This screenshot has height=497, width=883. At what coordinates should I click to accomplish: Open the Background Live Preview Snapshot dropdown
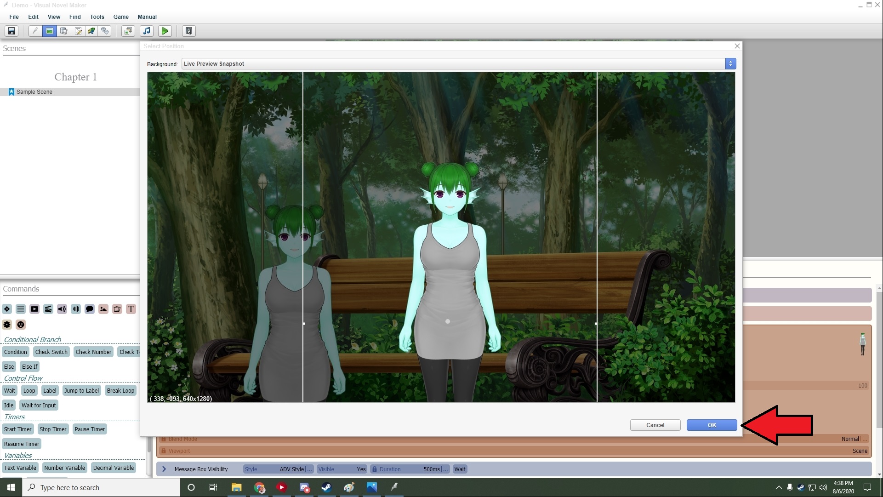tap(730, 64)
